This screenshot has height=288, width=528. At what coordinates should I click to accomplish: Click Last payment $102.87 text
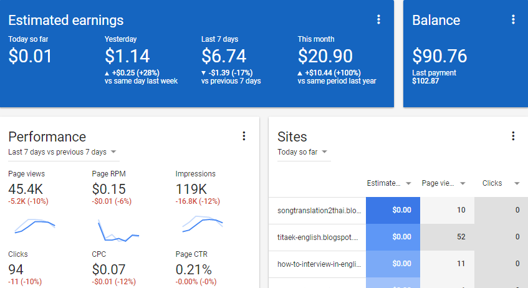point(434,77)
